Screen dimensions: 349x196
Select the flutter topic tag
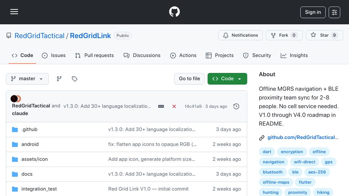point(305,182)
